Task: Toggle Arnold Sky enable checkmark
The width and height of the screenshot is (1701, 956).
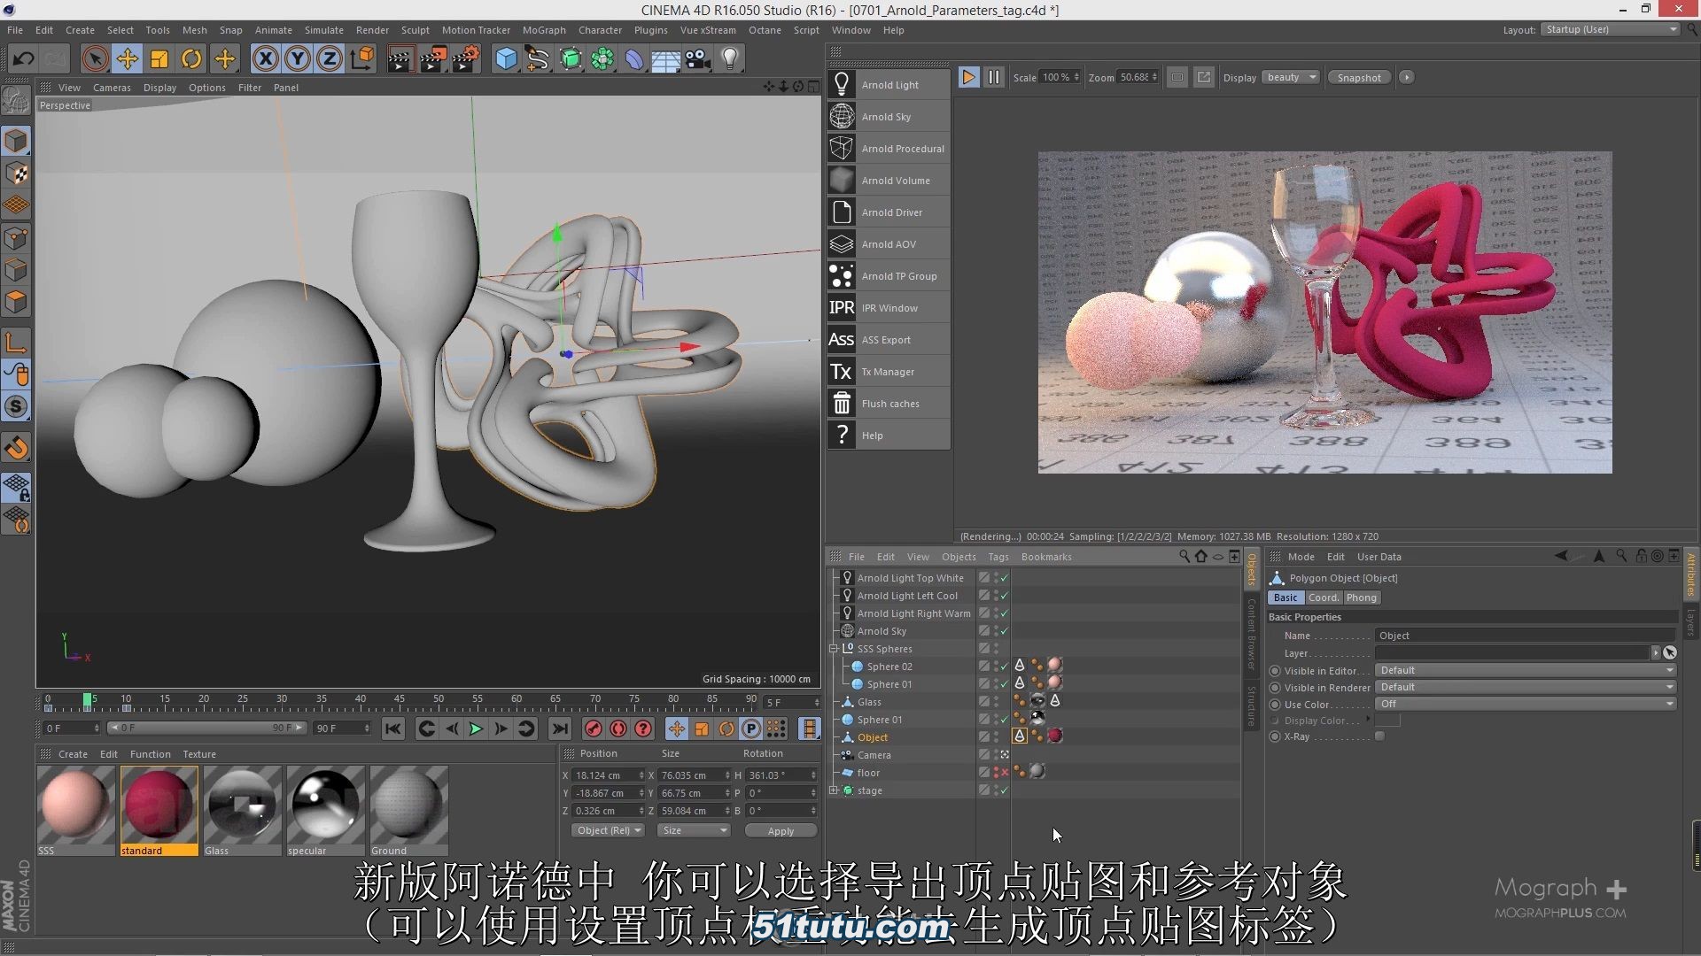Action: [1005, 631]
